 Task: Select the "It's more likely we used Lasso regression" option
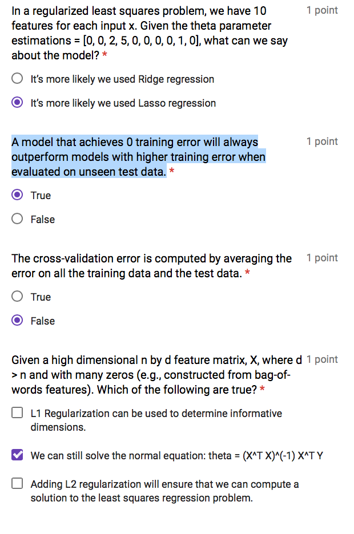(17, 103)
